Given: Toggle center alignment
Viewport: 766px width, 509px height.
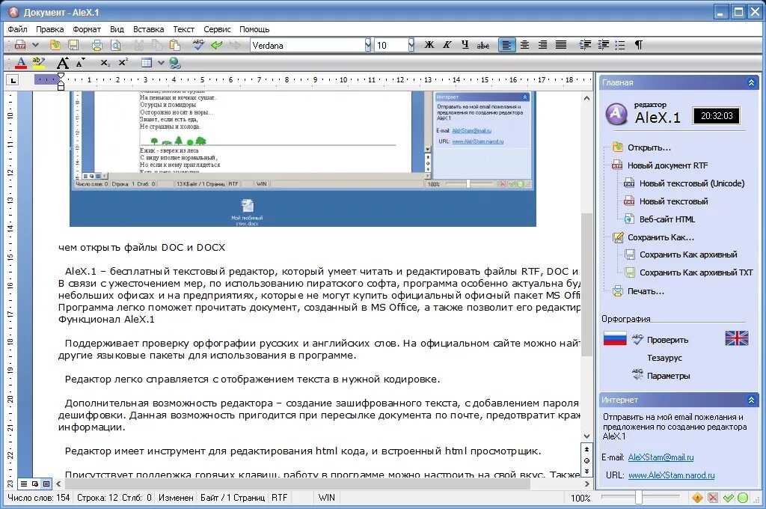Looking at the screenshot, I should coord(524,45).
